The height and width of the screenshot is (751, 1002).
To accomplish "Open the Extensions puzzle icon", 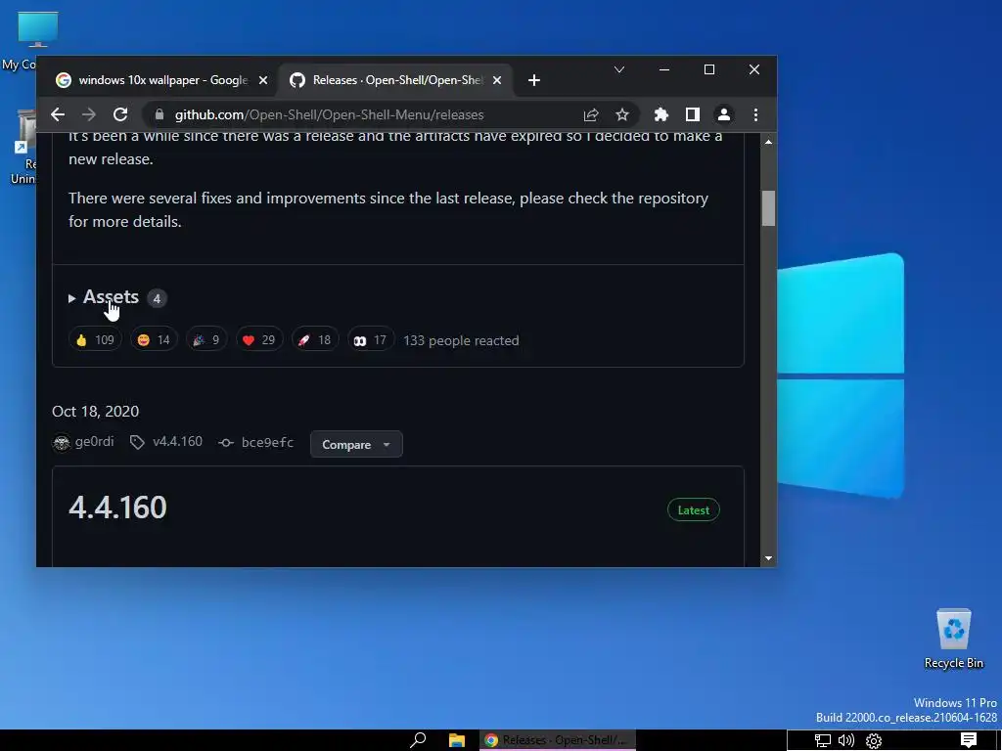I will (660, 115).
